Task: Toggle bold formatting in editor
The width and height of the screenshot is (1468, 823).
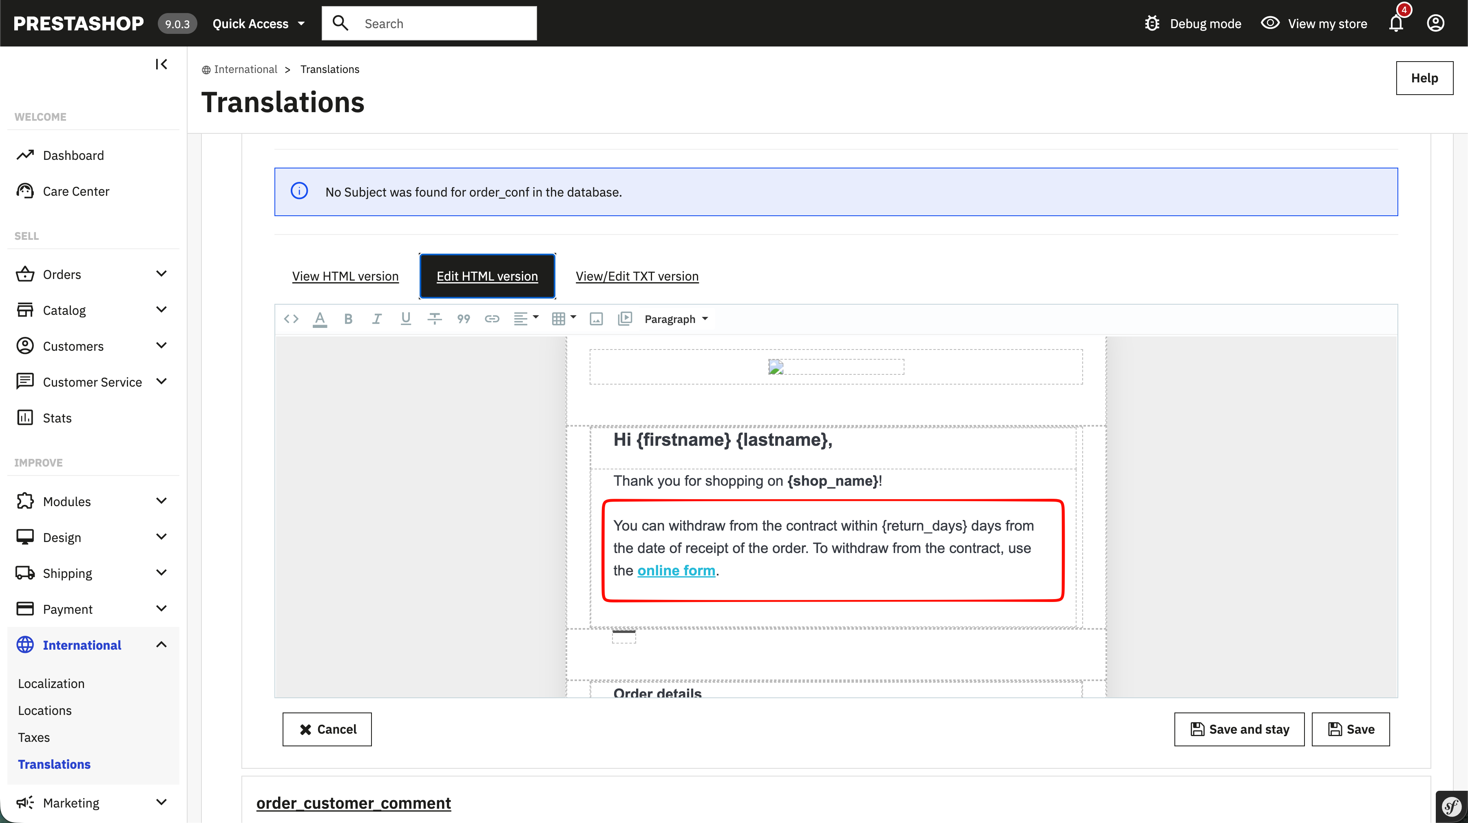Action: pyautogui.click(x=348, y=319)
